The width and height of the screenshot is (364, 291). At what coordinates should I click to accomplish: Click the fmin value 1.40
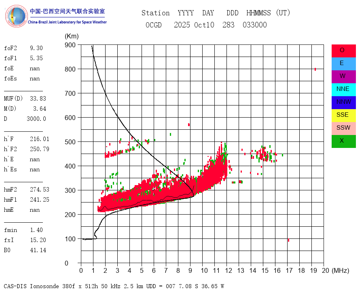pyautogui.click(x=36, y=230)
